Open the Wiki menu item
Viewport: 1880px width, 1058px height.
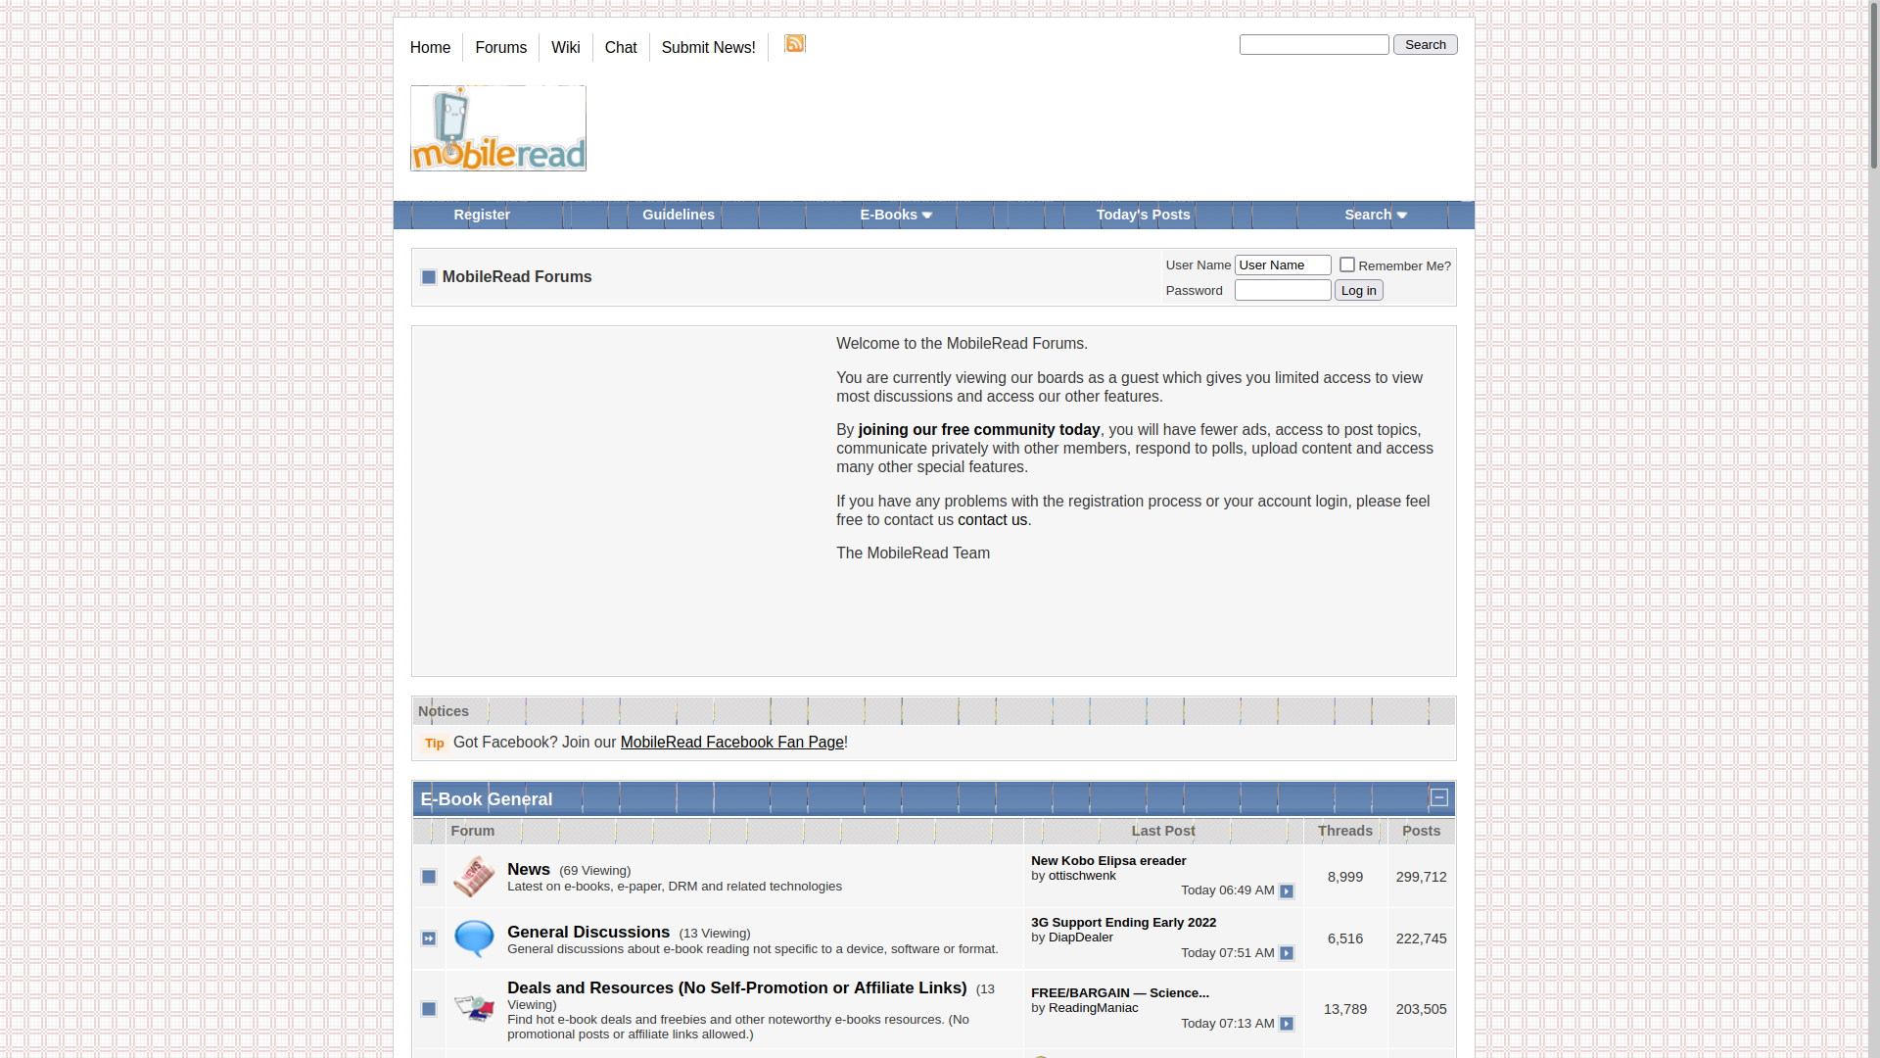point(565,47)
